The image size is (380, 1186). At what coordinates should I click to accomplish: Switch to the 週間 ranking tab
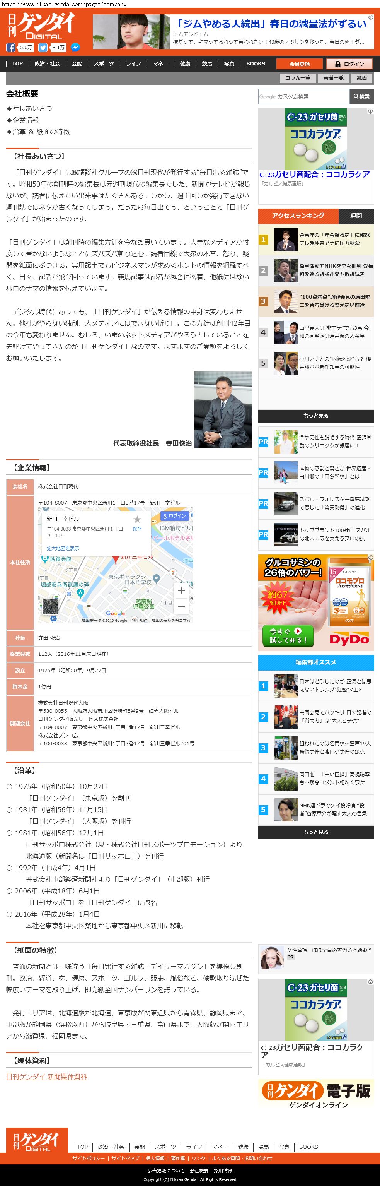click(x=356, y=216)
